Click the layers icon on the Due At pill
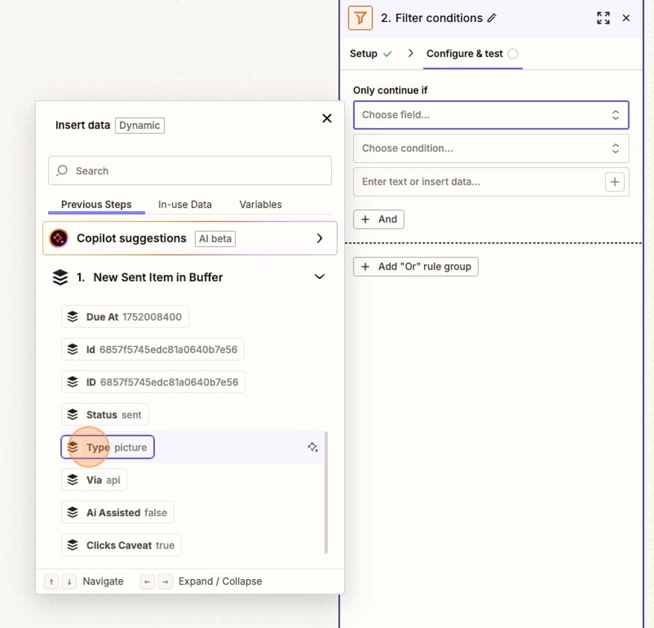Image resolution: width=654 pixels, height=628 pixels. pos(73,316)
